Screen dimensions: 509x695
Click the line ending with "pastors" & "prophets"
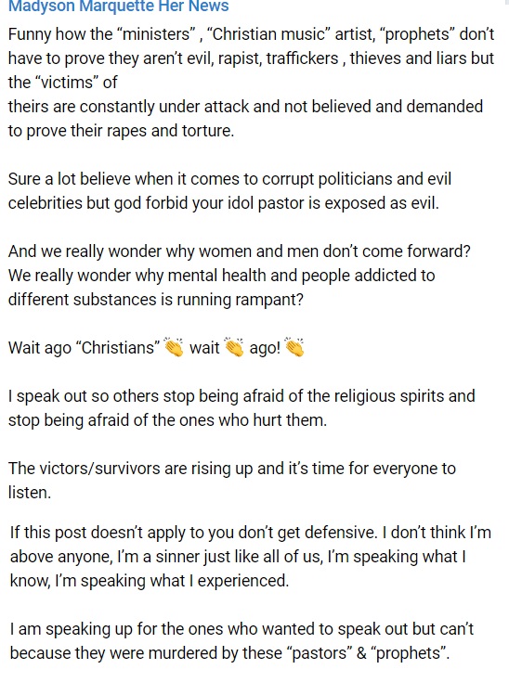(229, 653)
